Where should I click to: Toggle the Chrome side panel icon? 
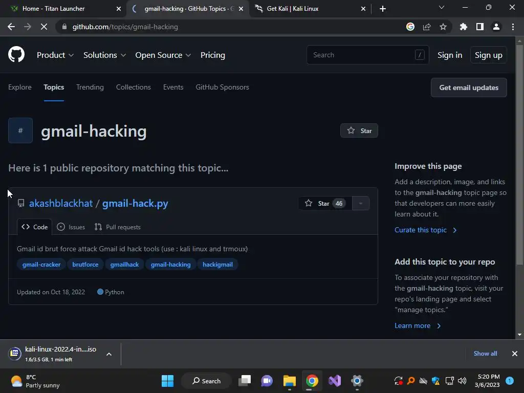click(480, 27)
